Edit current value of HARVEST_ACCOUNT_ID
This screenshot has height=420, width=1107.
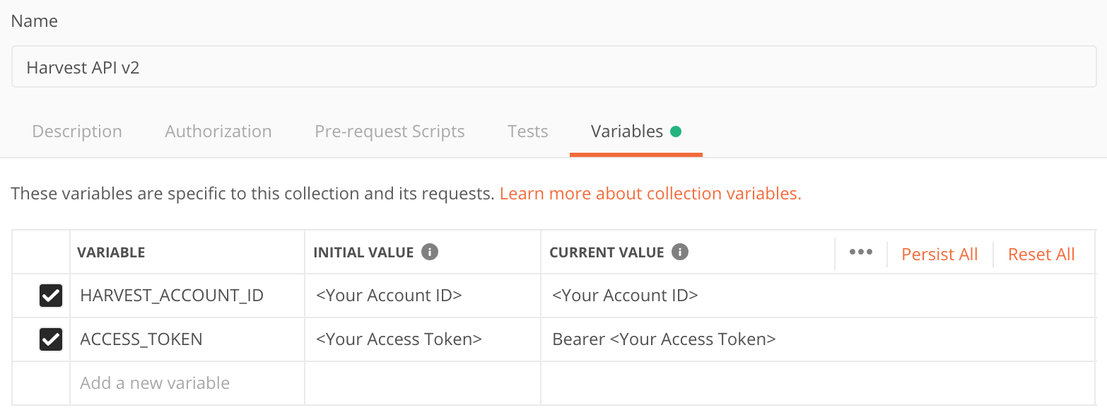(x=819, y=296)
